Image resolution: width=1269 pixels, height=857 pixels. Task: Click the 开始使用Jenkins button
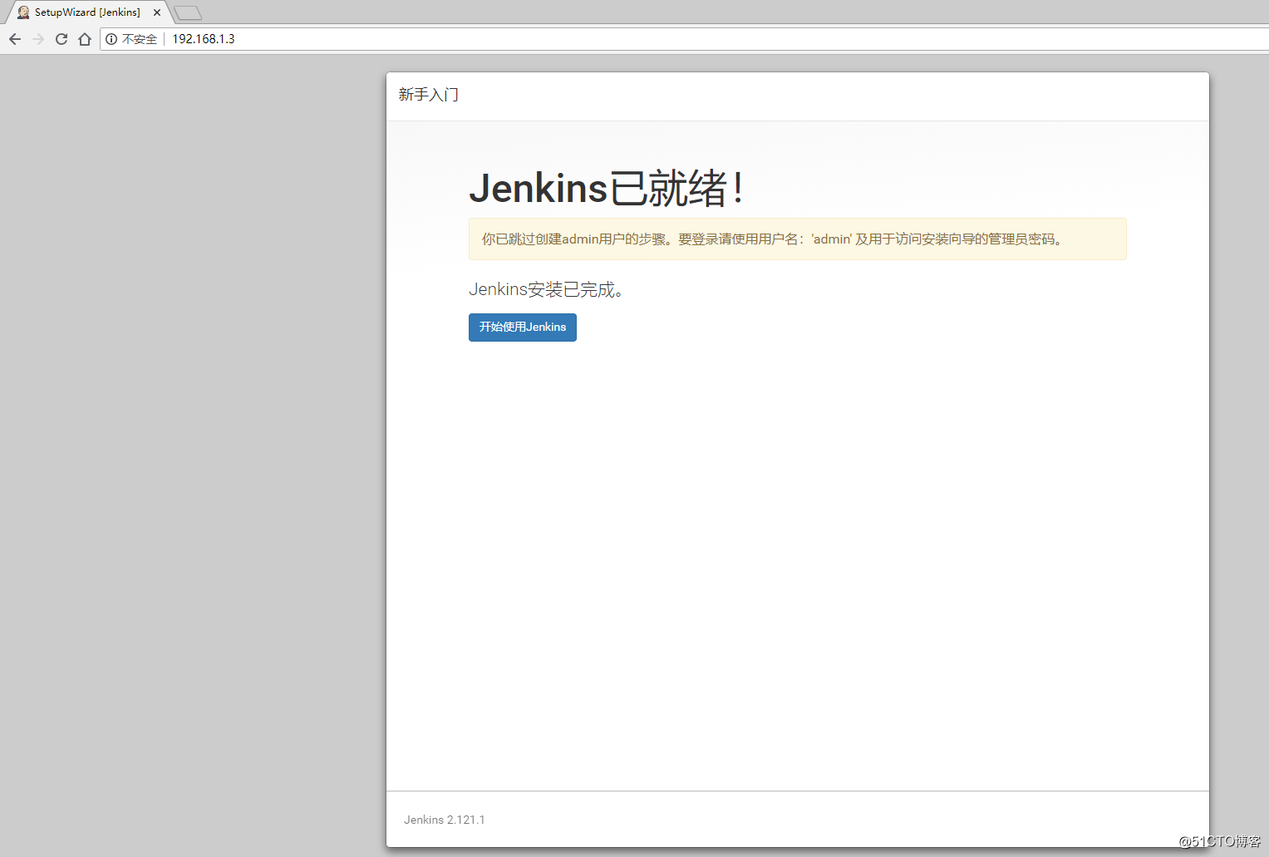point(523,328)
